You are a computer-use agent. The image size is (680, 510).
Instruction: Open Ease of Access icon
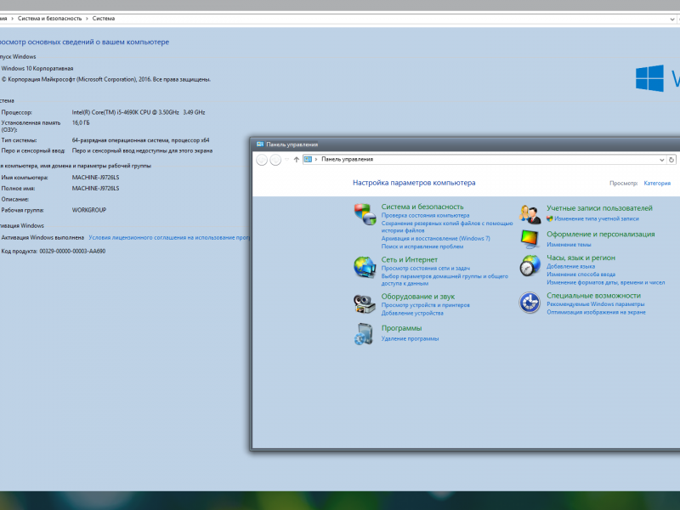(530, 303)
